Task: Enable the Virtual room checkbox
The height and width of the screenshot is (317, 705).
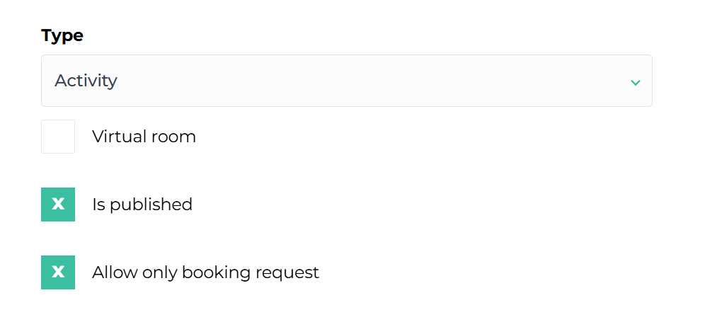Action: point(58,137)
